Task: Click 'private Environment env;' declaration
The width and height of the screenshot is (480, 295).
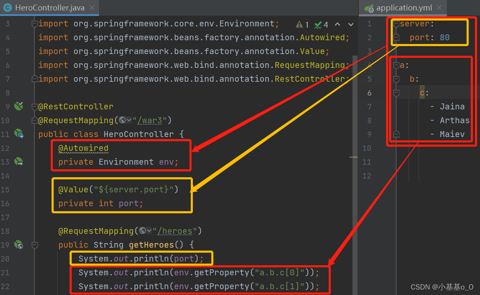Action: tap(118, 162)
